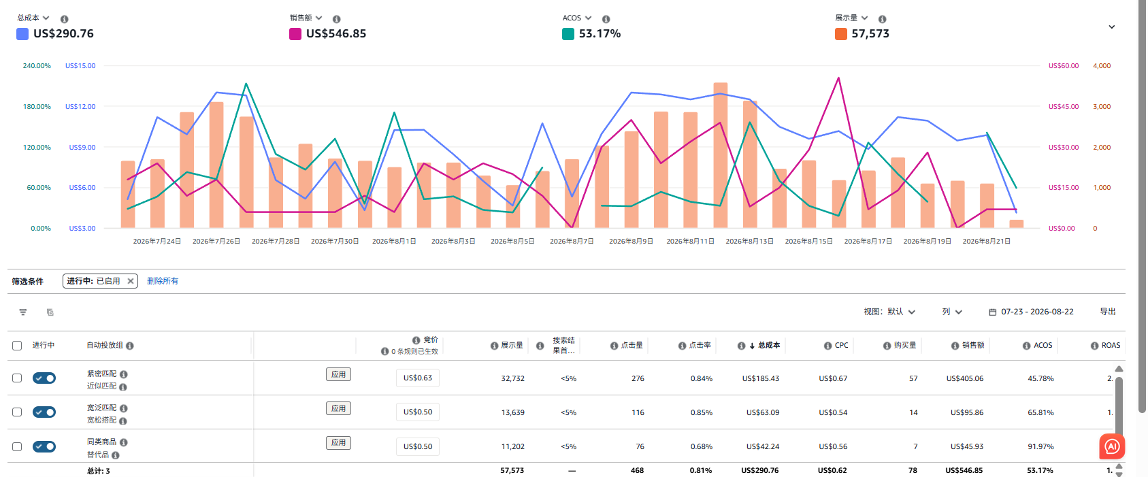Click the copy icon beside filter icon

tap(50, 312)
